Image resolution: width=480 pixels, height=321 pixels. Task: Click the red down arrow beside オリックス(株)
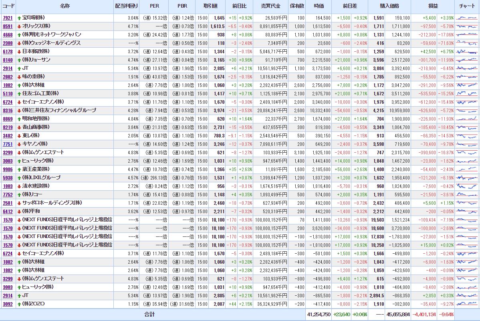[x=19, y=26]
